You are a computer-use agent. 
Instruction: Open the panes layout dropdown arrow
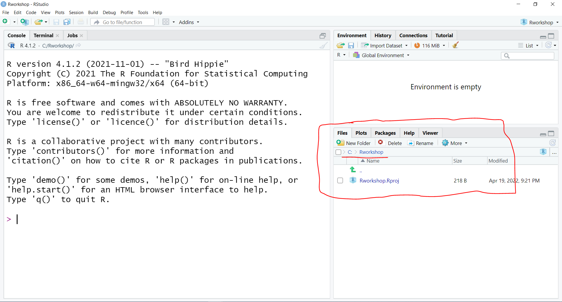pos(174,22)
